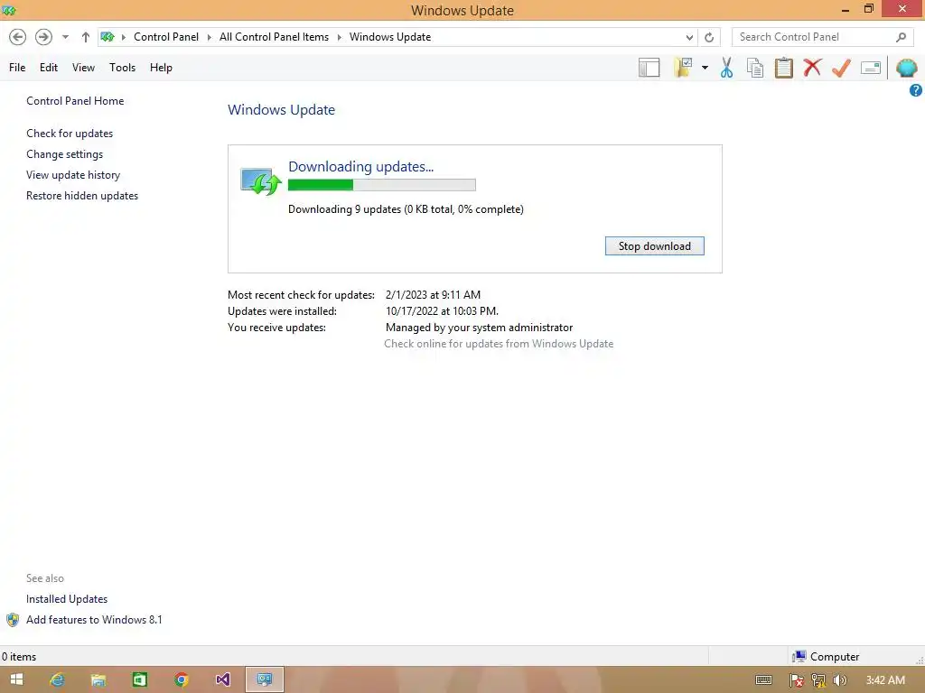Expand the chevron after All Control Panel Items

340,37
